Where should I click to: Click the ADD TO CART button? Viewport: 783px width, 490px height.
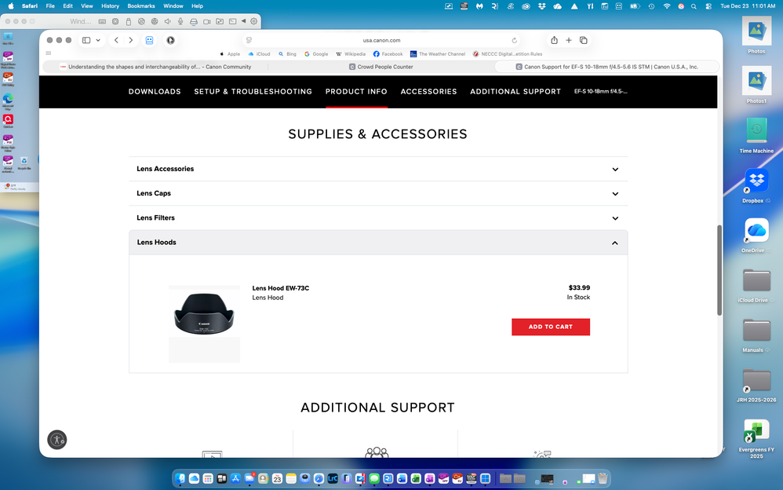click(x=550, y=327)
